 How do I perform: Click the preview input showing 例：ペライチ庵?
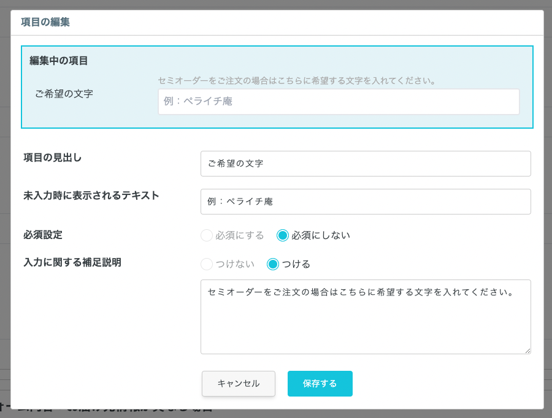[x=339, y=102]
